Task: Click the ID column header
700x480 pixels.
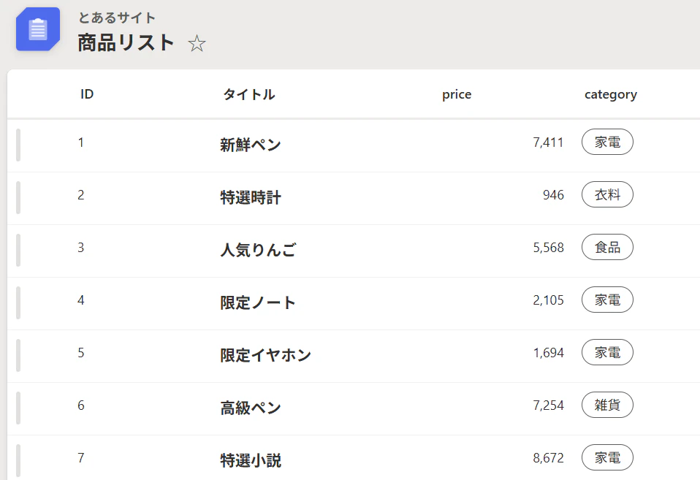Action: point(87,94)
